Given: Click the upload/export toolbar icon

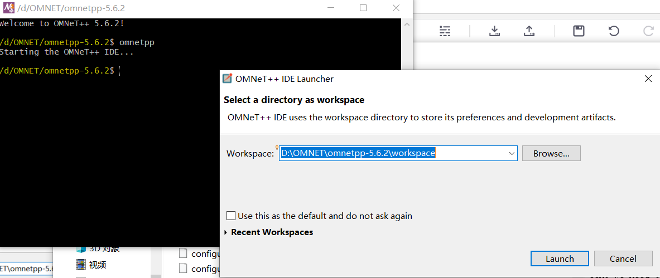Looking at the screenshot, I should click(x=529, y=31).
